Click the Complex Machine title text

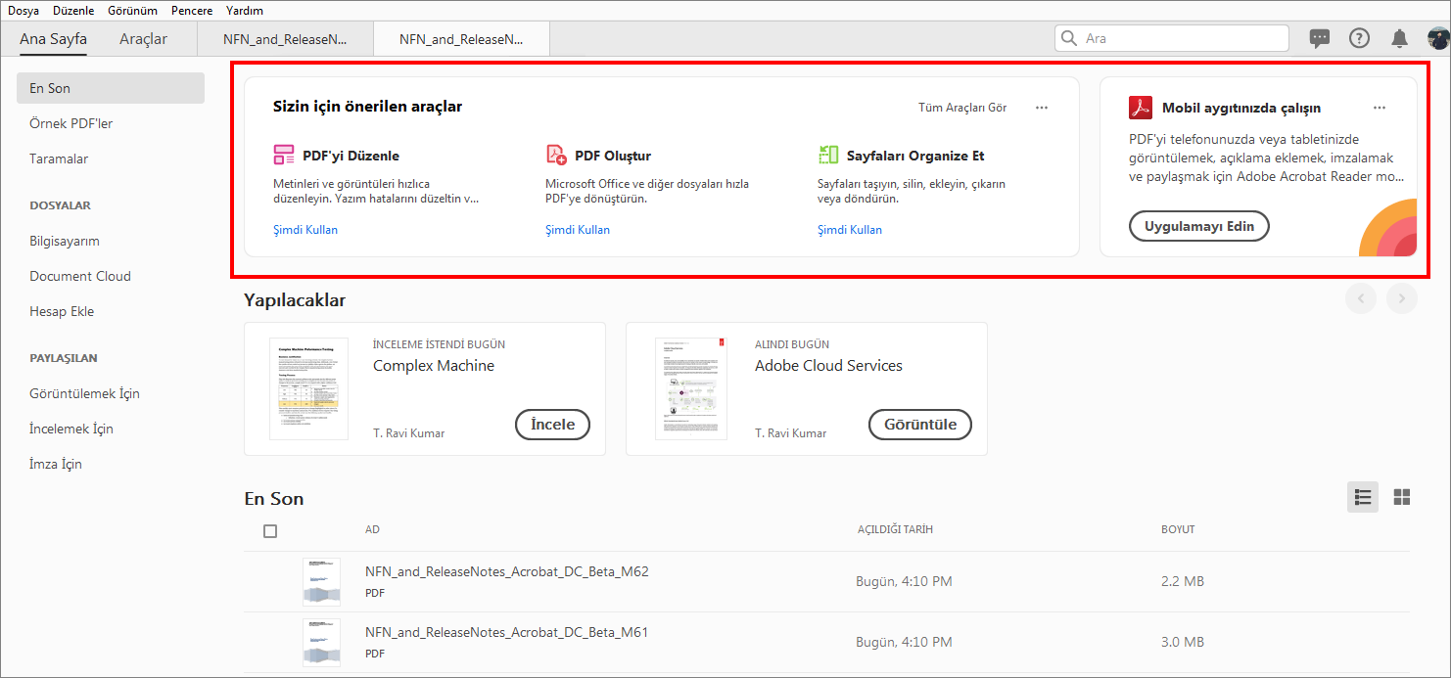click(x=434, y=365)
